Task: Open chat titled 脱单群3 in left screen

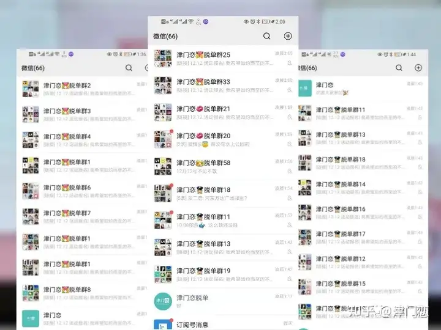Action: click(x=67, y=111)
